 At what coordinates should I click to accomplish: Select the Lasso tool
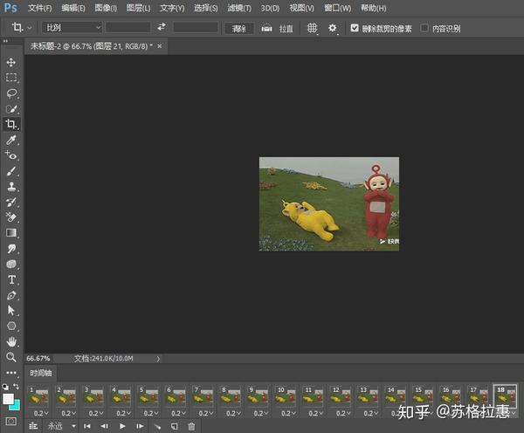pos(11,93)
